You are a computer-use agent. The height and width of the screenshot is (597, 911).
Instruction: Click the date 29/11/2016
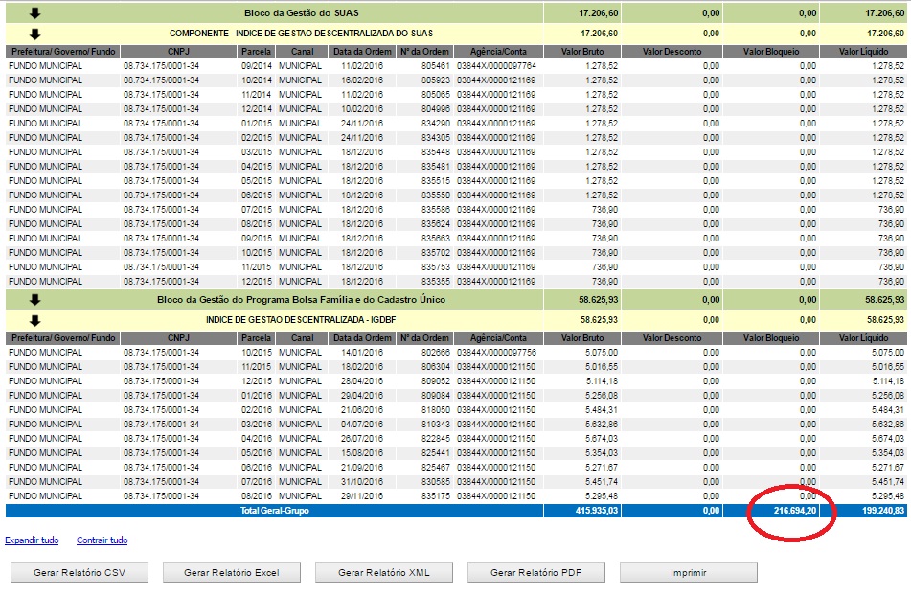tap(362, 495)
